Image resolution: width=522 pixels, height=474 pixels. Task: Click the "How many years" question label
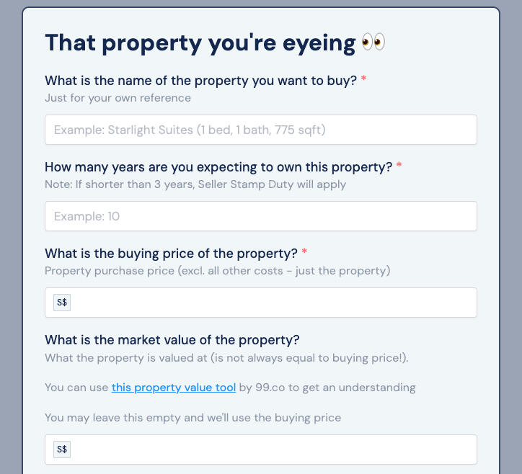click(x=218, y=167)
